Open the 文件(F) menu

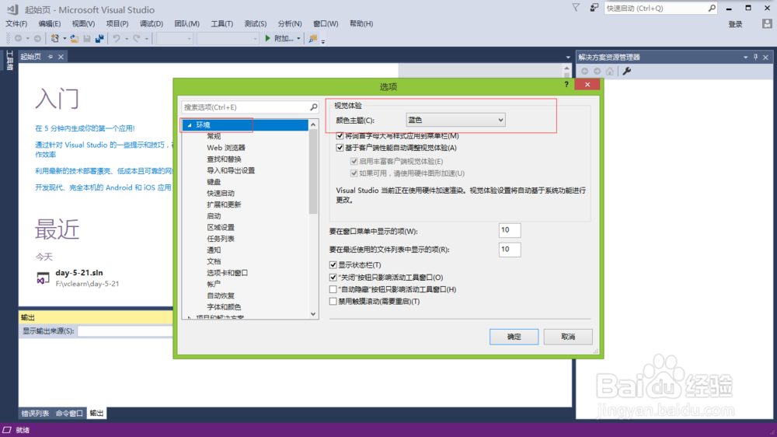(16, 24)
